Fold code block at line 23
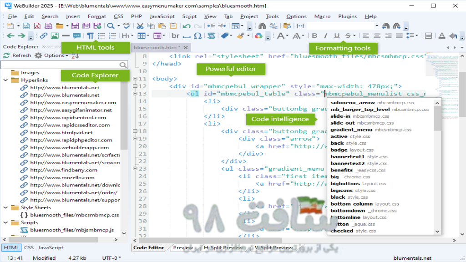This screenshot has height=262, width=466. pyautogui.click(x=135, y=169)
